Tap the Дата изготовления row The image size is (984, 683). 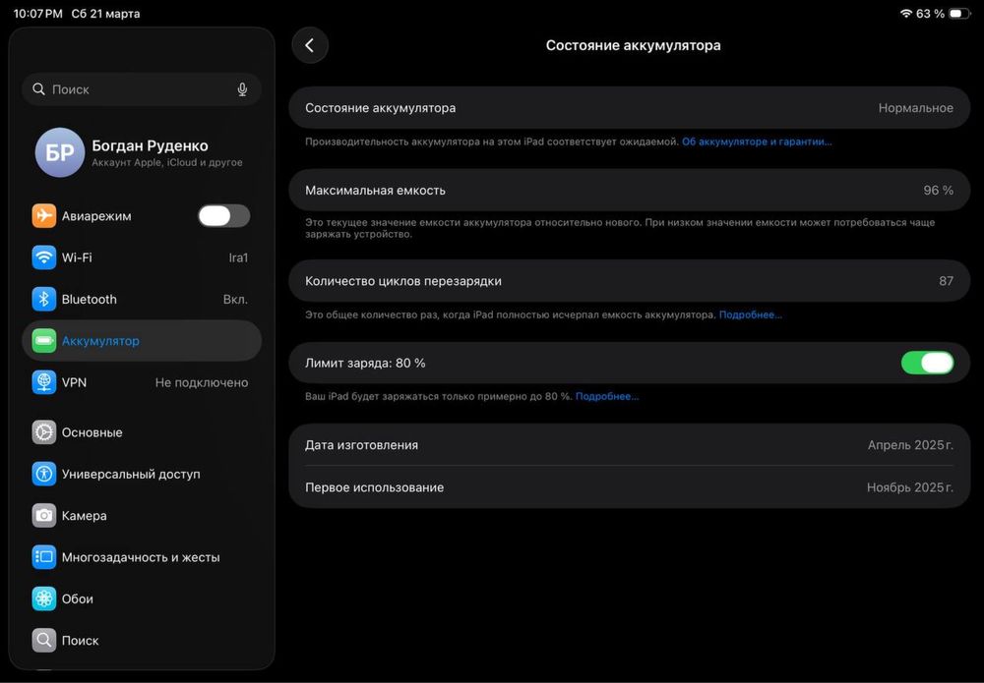click(630, 445)
